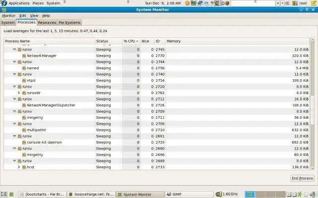Click the End Process button
This screenshot has height=198, width=318.
(302, 178)
